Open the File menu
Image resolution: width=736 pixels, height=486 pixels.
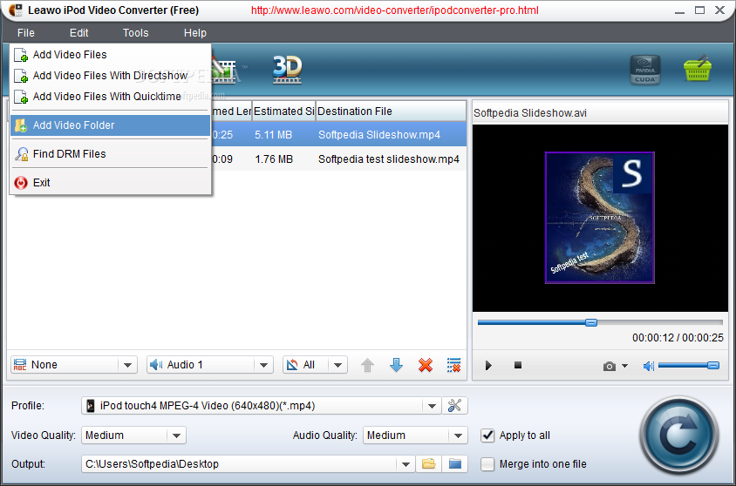[26, 33]
